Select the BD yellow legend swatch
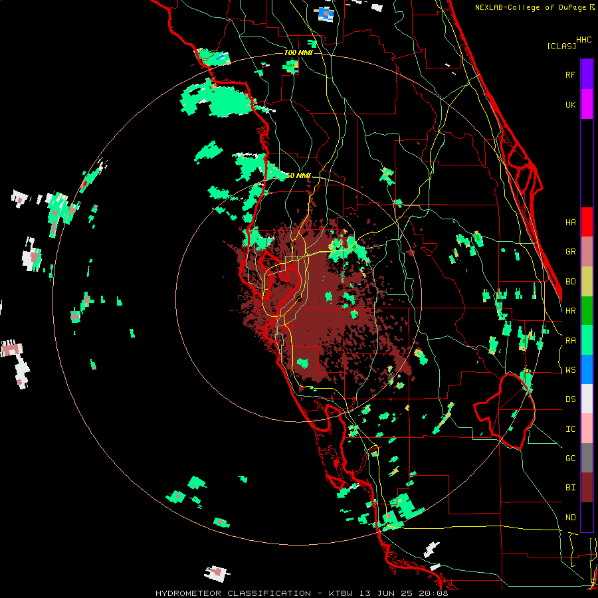 [587, 282]
